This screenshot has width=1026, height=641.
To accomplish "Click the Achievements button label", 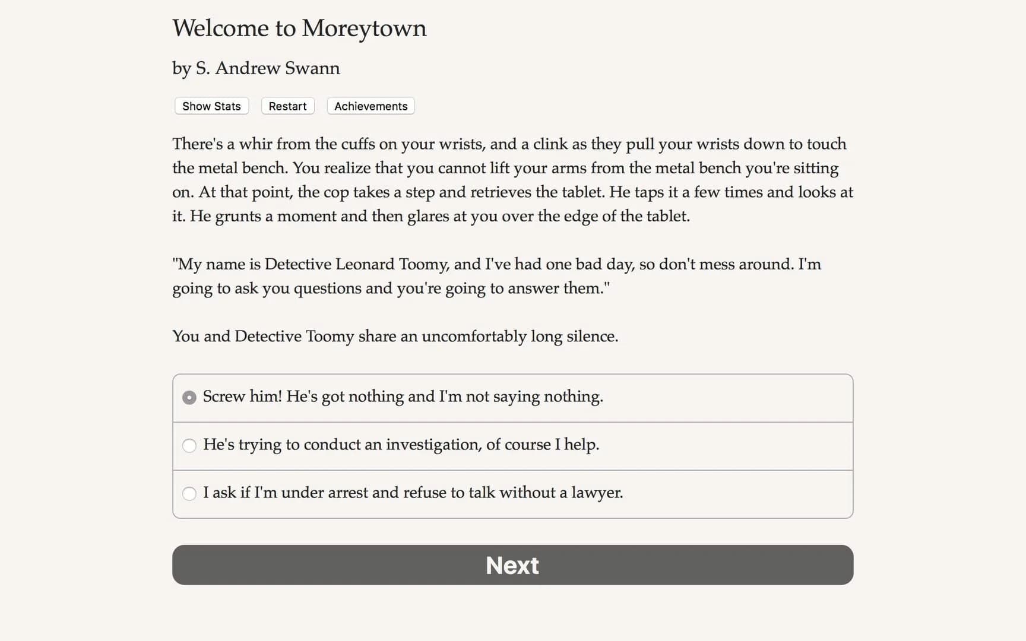I will coord(370,106).
